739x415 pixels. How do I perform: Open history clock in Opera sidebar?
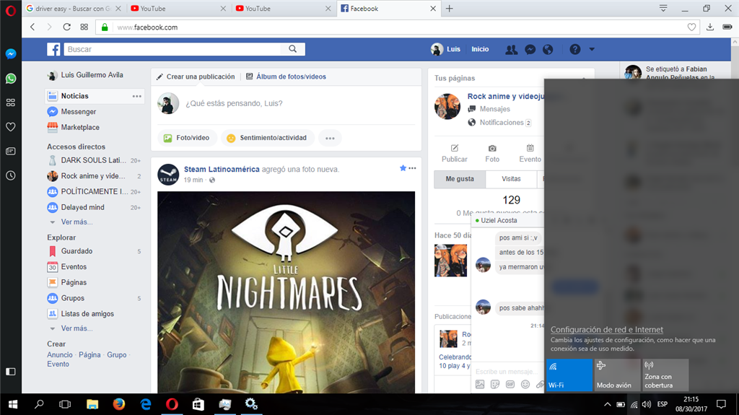(x=10, y=175)
